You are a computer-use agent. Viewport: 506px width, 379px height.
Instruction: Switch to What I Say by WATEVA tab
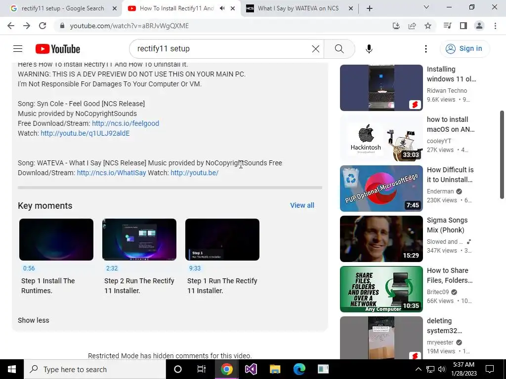pos(297,8)
